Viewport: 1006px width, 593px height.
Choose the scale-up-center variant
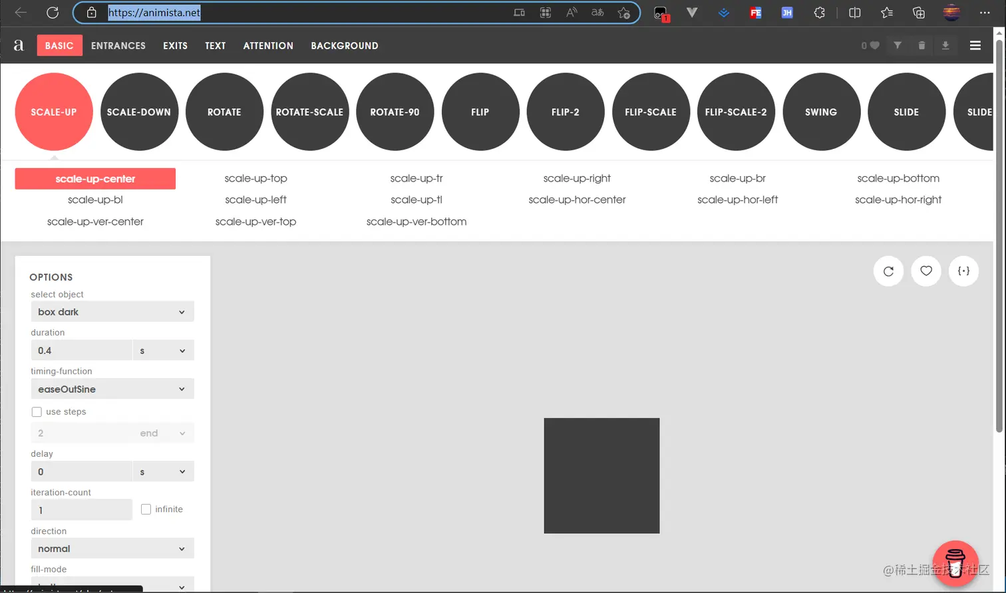point(95,179)
